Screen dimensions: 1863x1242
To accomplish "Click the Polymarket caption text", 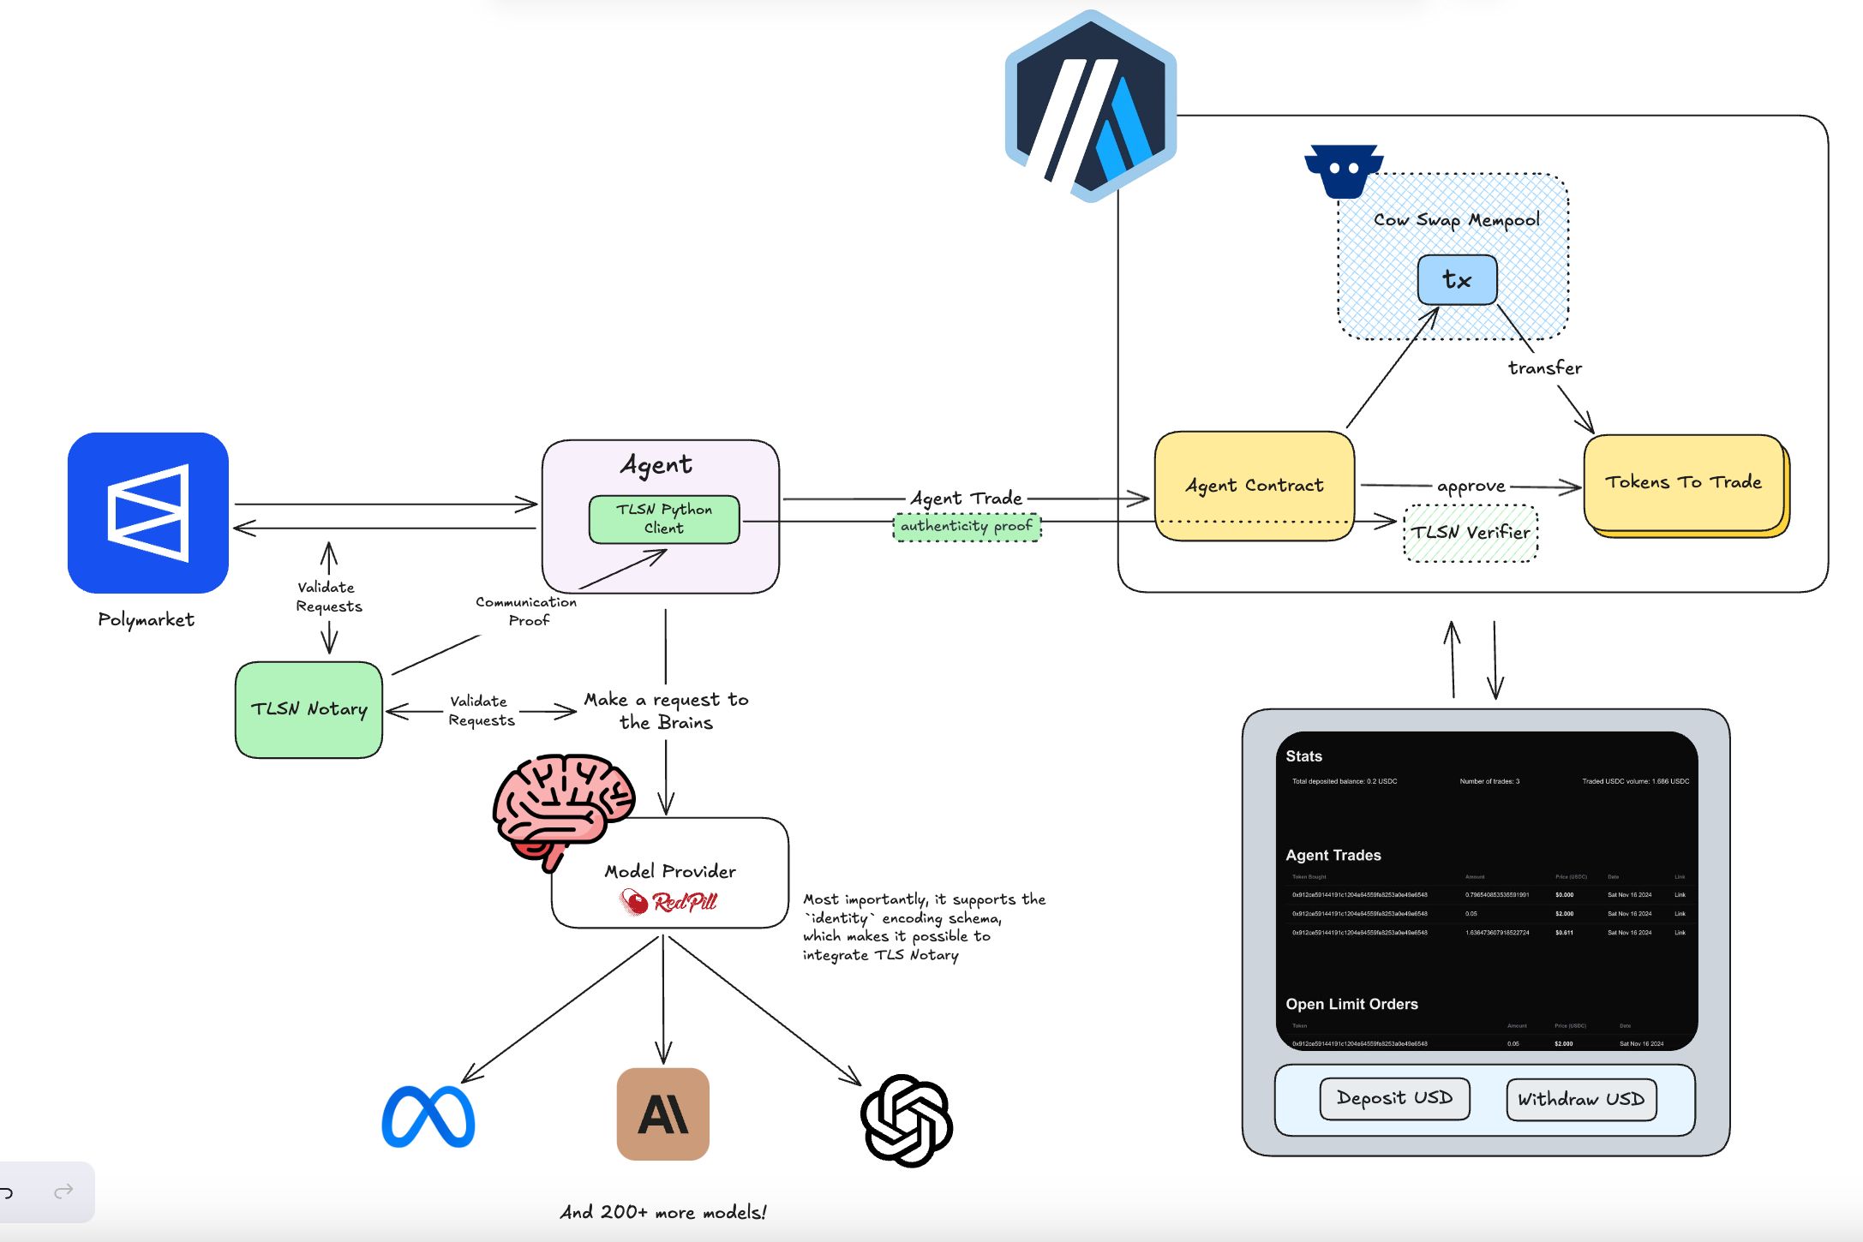I will [x=146, y=619].
